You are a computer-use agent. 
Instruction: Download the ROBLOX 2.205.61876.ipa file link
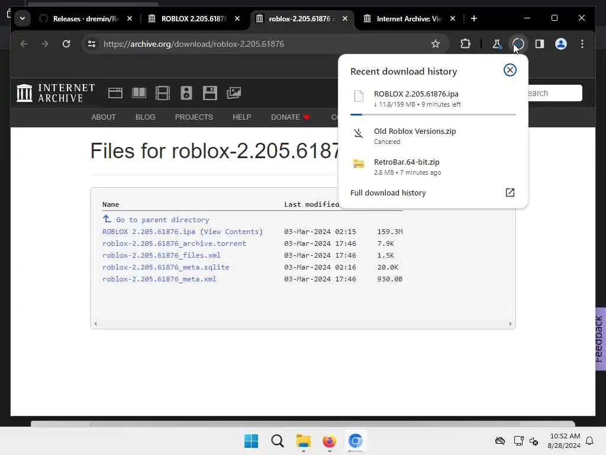[149, 232]
